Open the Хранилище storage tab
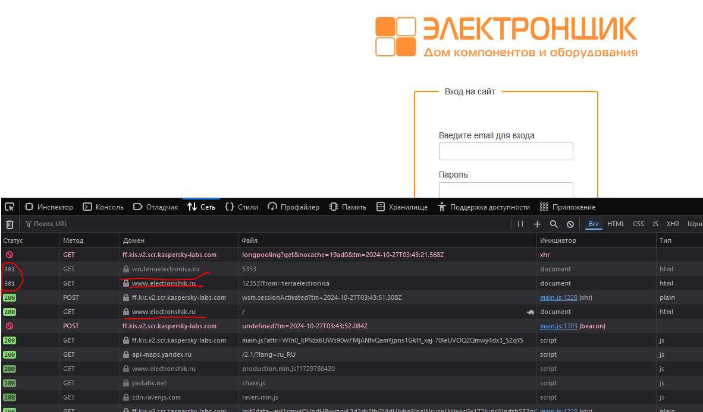 [401, 207]
